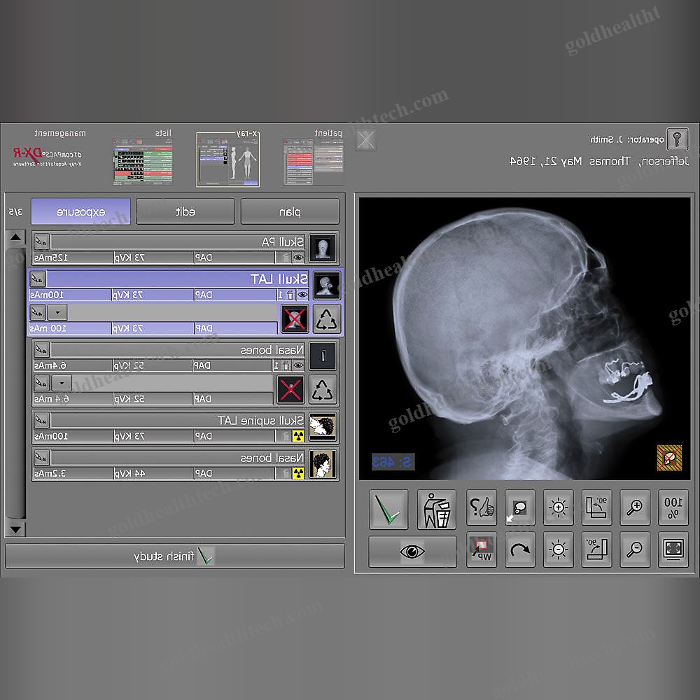700x700 pixels.
Task: Accept the image with the green checkmark button
Action: 388,510
